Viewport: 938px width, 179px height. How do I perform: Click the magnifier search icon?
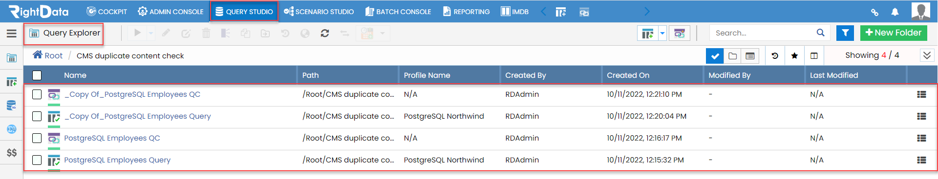tap(821, 33)
